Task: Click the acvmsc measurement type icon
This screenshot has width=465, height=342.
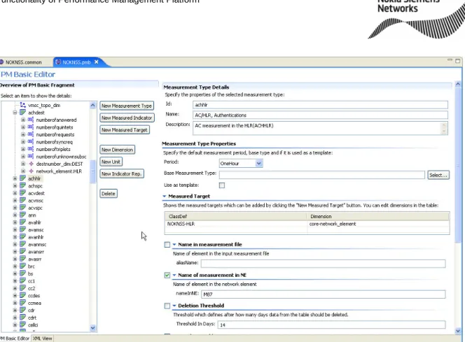Action: [23, 200]
